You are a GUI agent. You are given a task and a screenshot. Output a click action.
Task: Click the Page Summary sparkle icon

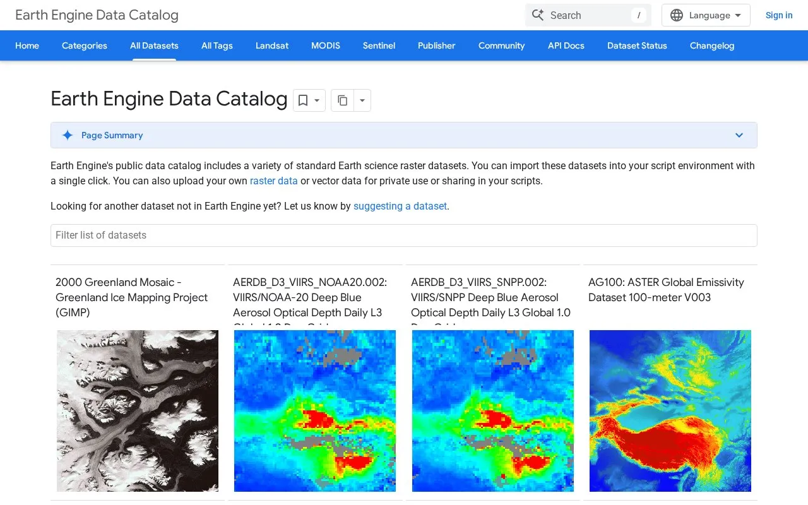click(68, 135)
